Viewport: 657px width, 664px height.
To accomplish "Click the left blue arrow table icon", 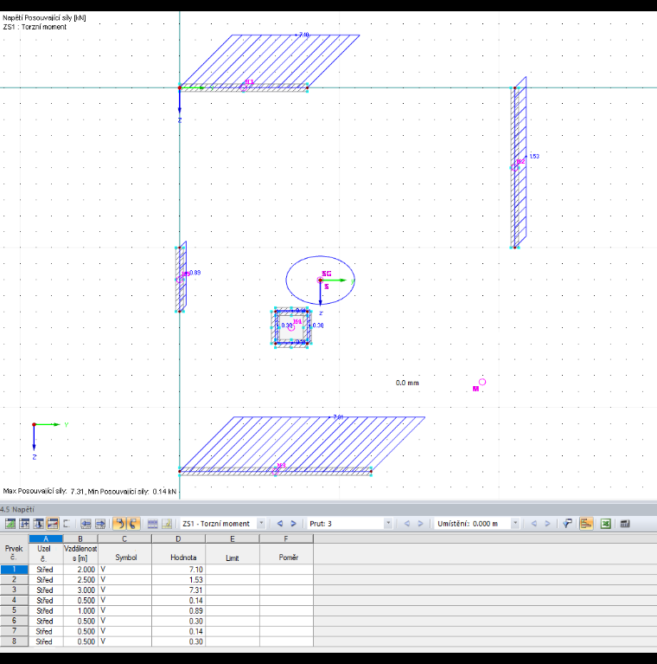I will pos(86,524).
